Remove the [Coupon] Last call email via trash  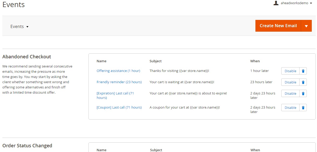coord(303,108)
